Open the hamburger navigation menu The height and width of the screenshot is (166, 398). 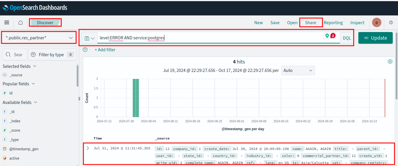point(7,22)
